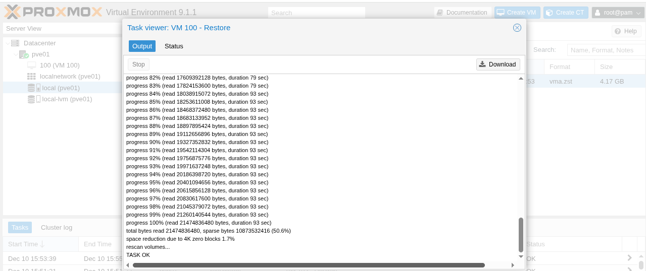Open the root@pam user menu
Viewport: 646px width, 271px height.
tap(617, 13)
